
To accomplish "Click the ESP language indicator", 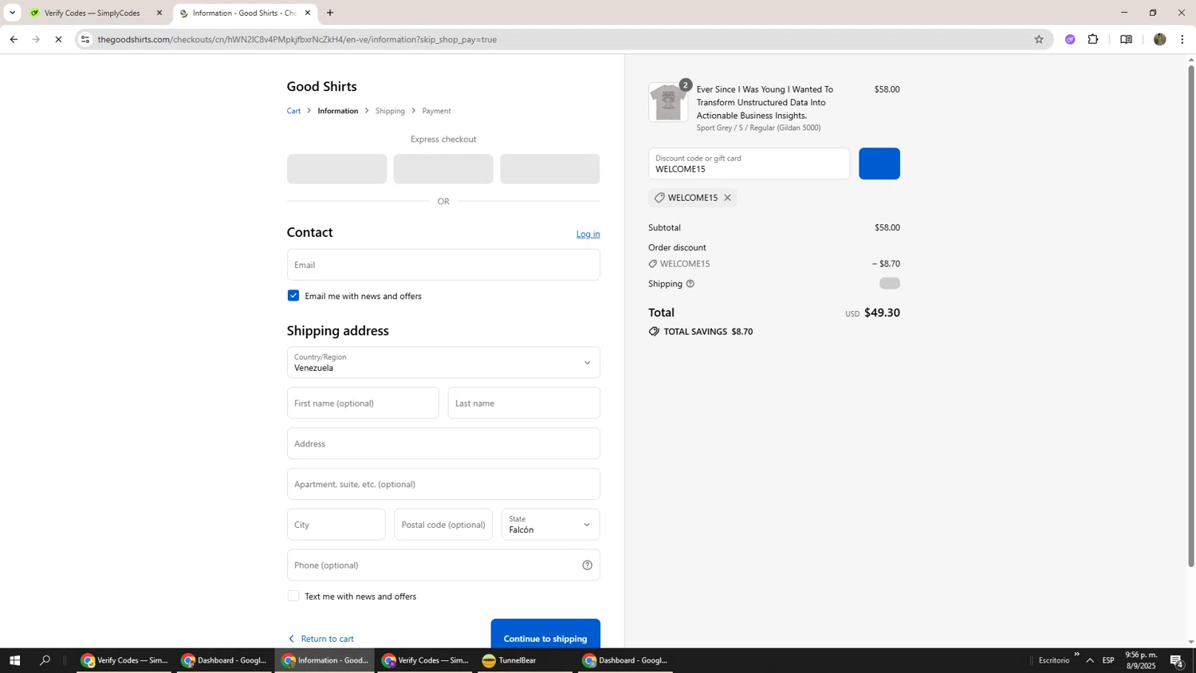I will pyautogui.click(x=1108, y=660).
